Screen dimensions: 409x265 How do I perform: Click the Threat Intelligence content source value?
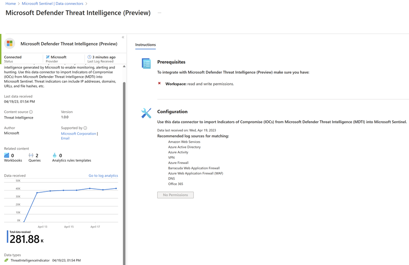pos(18,117)
